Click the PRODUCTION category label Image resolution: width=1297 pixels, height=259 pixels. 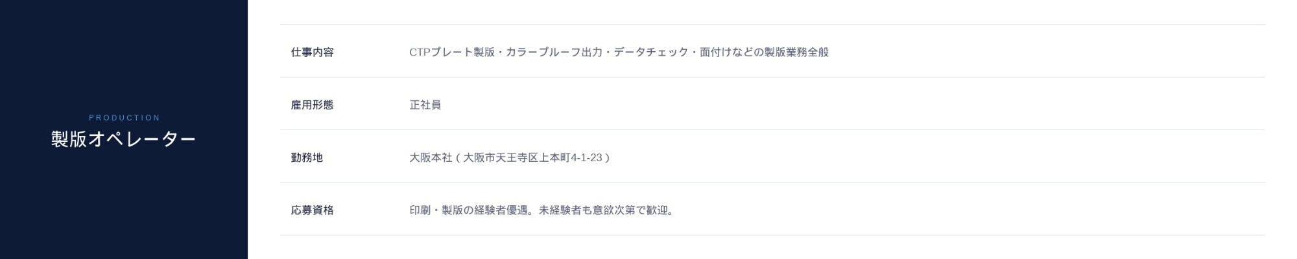pos(124,118)
